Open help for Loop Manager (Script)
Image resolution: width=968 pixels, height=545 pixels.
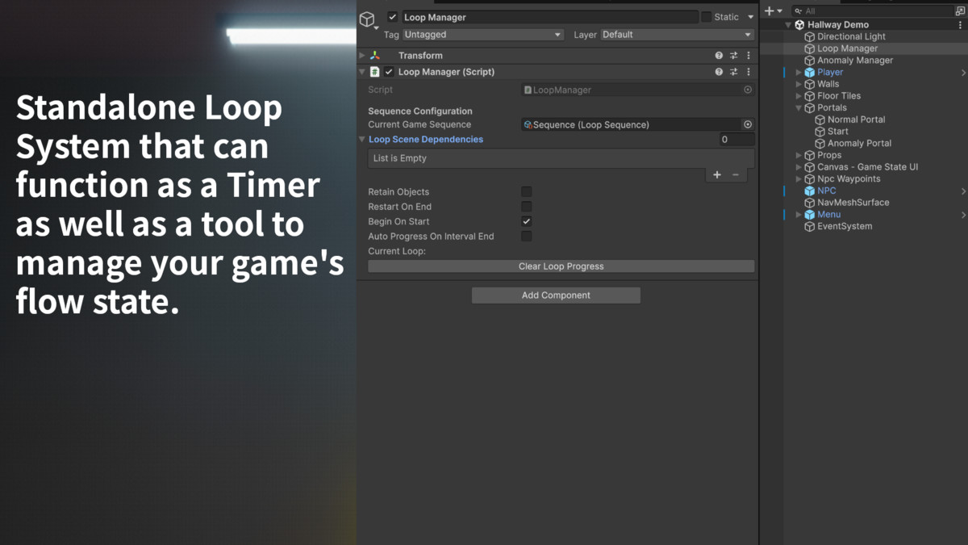[x=719, y=72]
